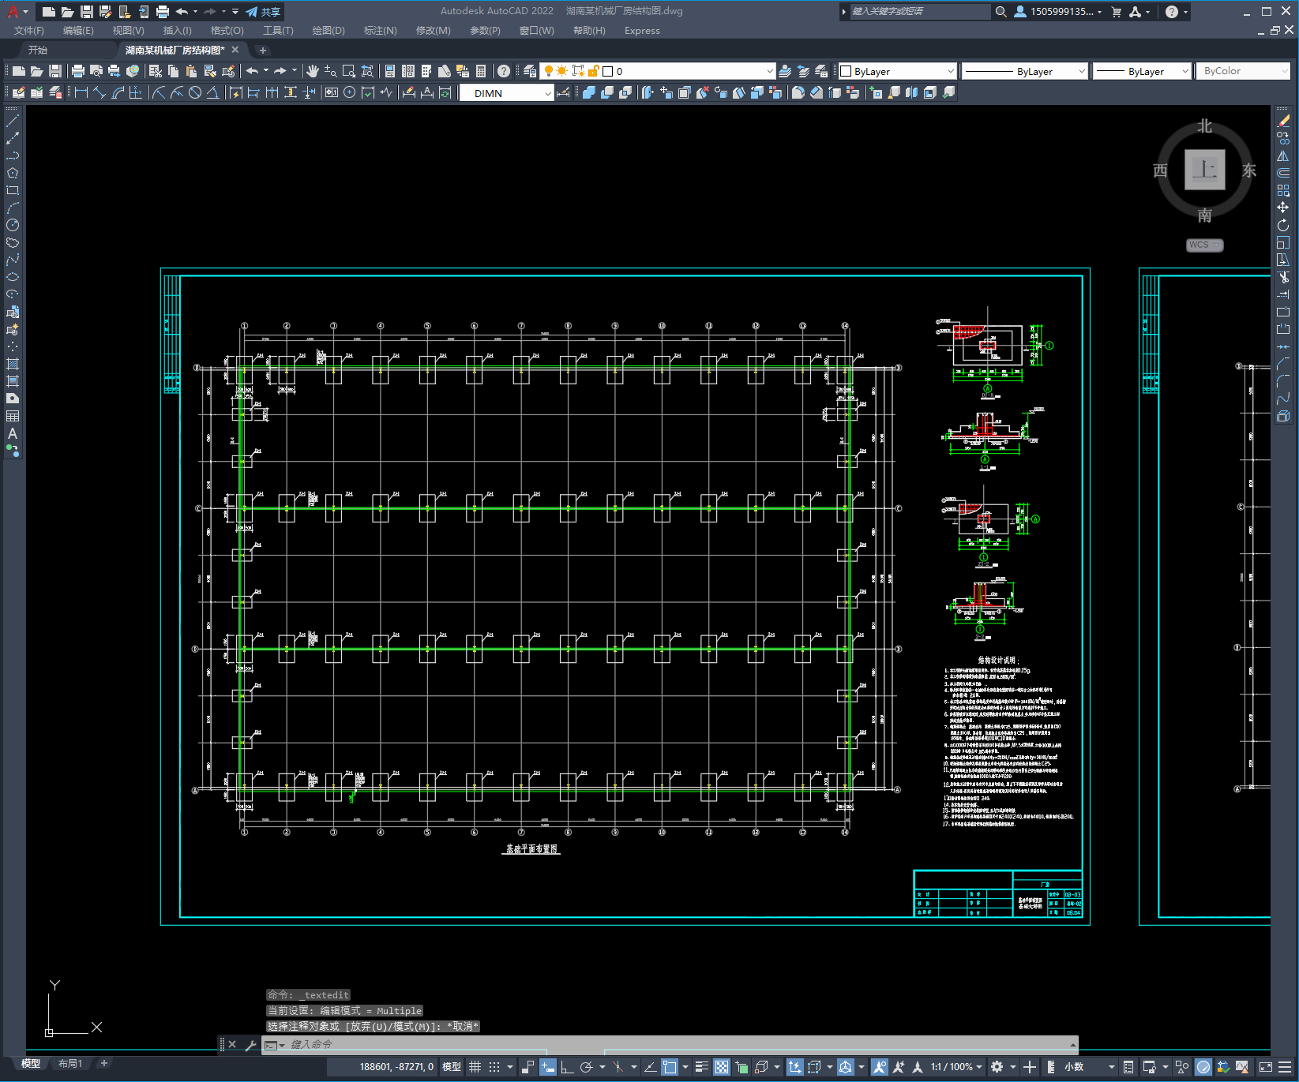Activate the Pan hand tool
The height and width of the screenshot is (1082, 1299).
pyautogui.click(x=313, y=71)
